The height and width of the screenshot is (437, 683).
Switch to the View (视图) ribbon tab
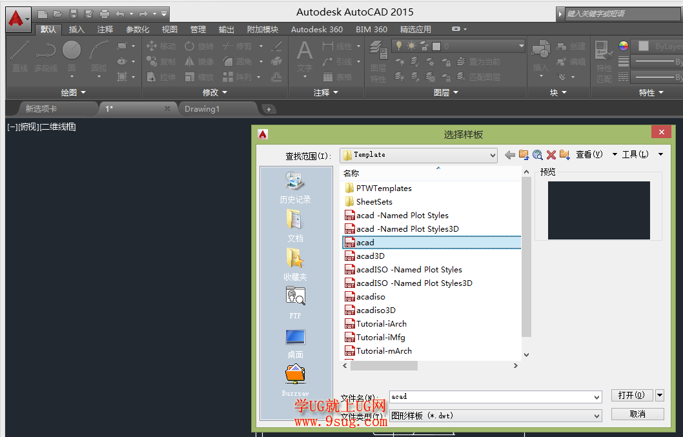pyautogui.click(x=169, y=29)
